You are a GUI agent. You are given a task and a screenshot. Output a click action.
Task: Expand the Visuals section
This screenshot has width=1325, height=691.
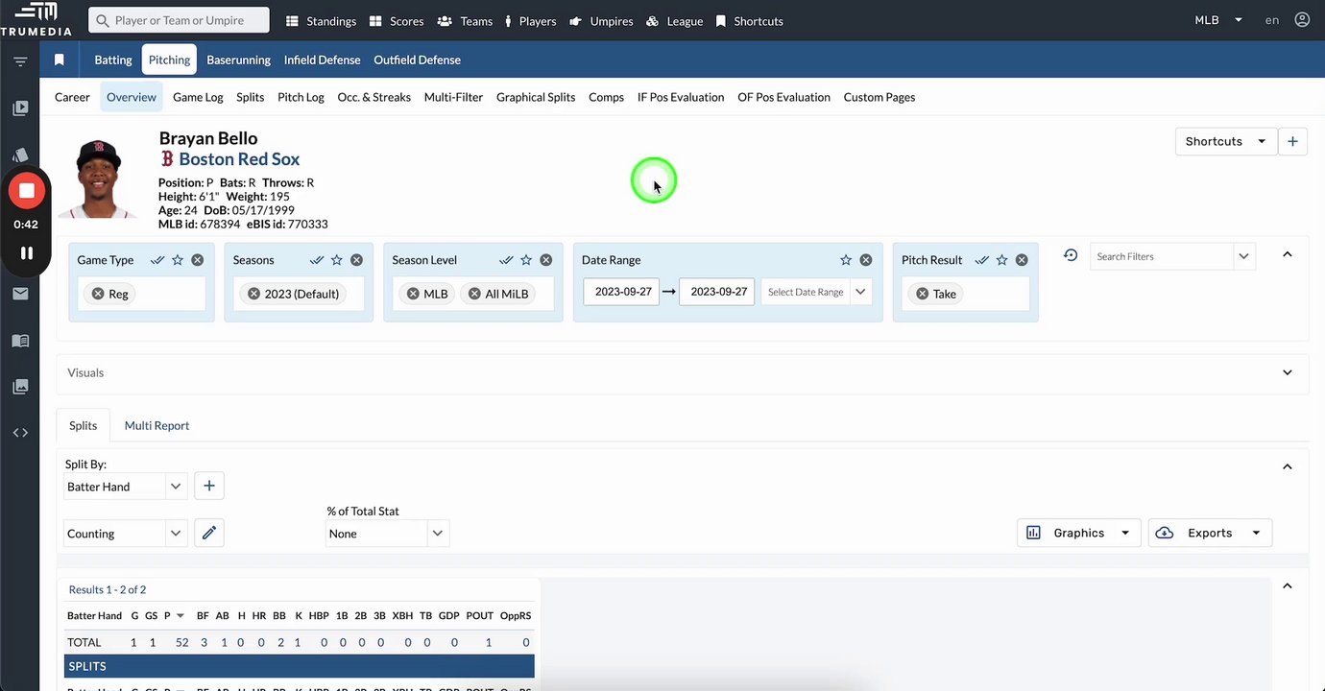1288,372
